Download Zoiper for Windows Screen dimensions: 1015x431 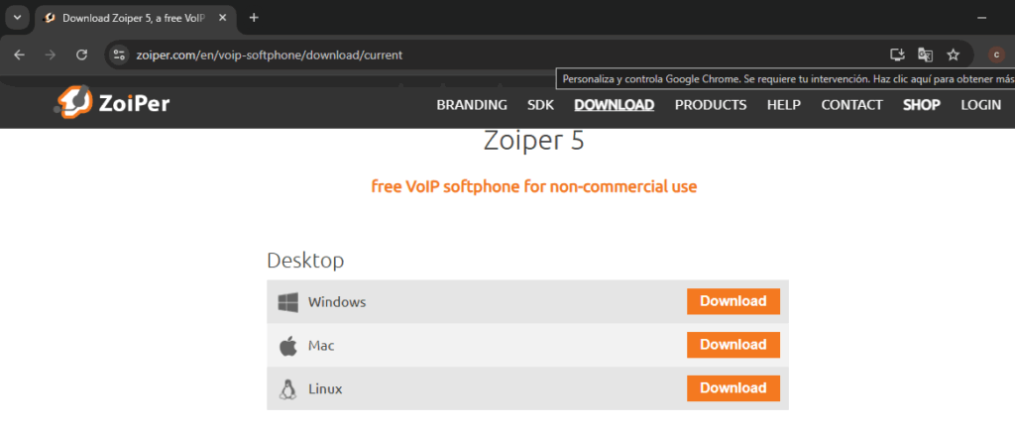[733, 301]
